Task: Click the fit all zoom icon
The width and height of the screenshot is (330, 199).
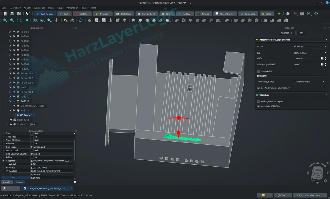Action: [5, 20]
